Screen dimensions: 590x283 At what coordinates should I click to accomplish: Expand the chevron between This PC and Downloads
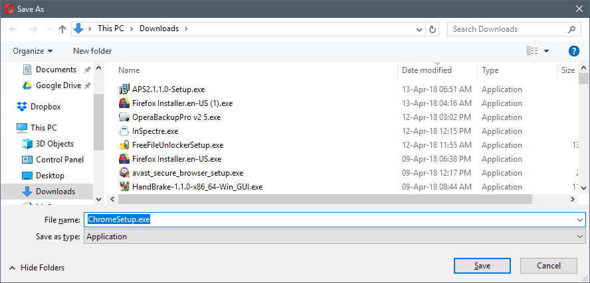pyautogui.click(x=132, y=29)
